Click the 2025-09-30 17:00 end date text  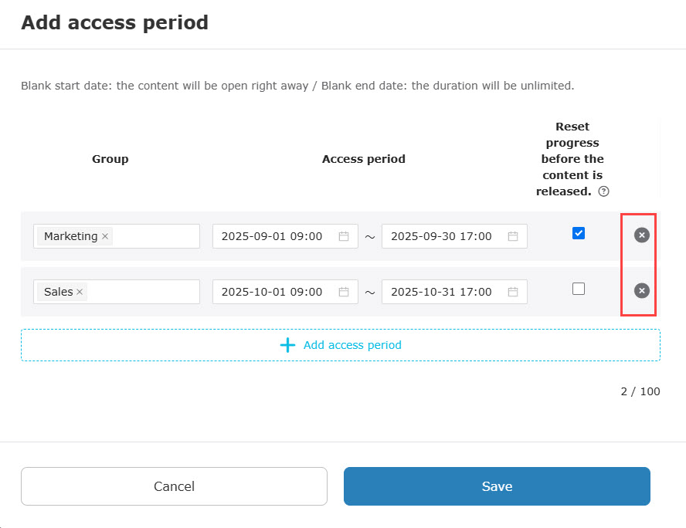click(441, 236)
